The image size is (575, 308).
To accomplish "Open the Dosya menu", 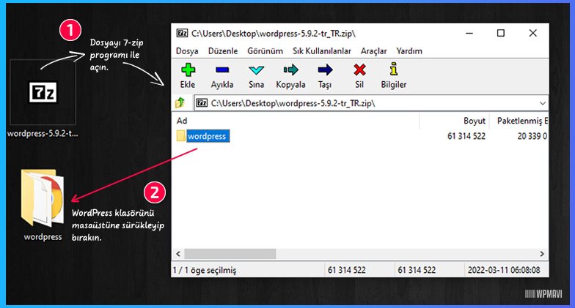I will [x=187, y=51].
